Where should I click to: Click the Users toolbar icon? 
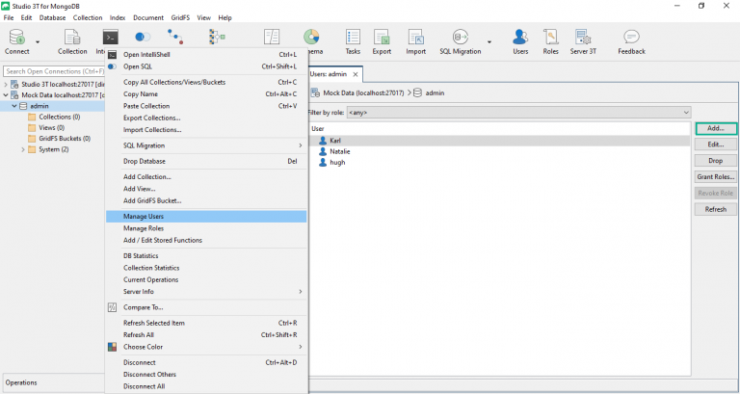tap(520, 39)
